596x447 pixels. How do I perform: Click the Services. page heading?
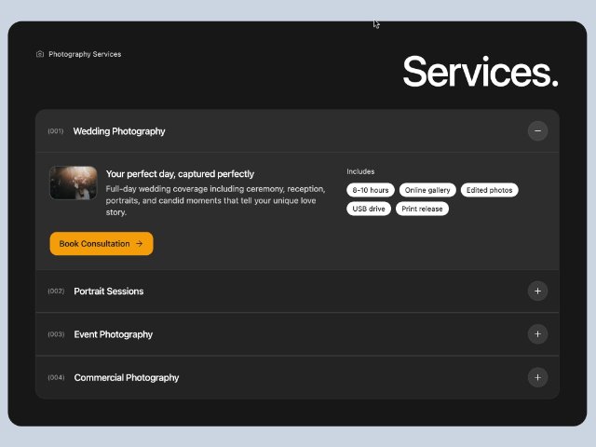tap(480, 72)
